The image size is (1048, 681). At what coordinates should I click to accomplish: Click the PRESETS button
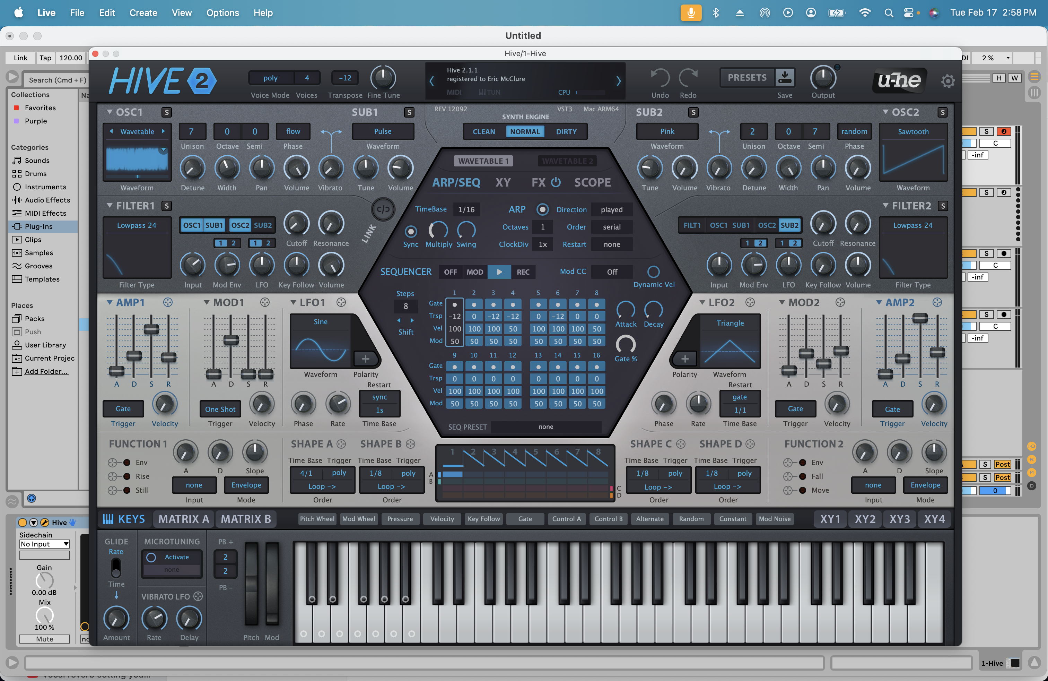click(x=747, y=78)
